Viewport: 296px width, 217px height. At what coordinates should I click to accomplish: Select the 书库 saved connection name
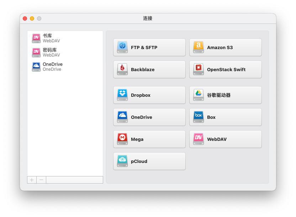[47, 36]
